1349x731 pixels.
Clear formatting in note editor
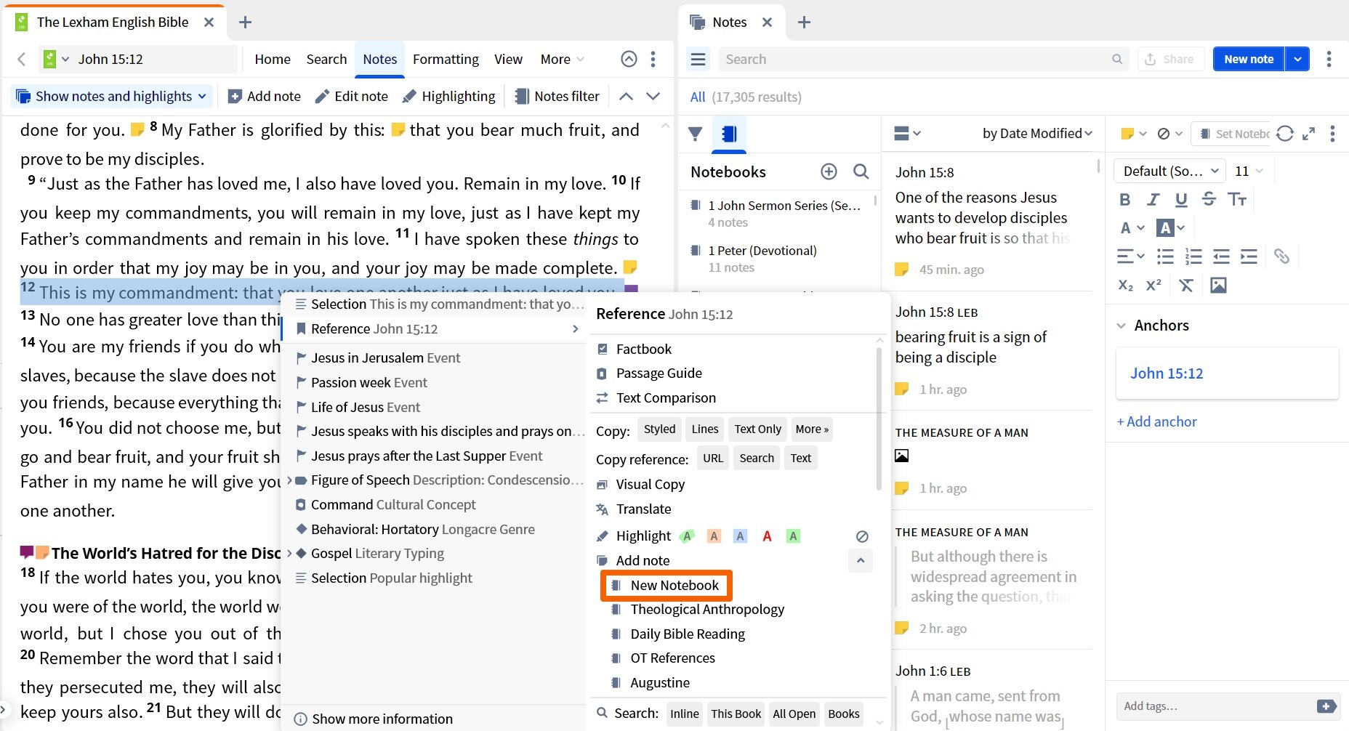1186,285
